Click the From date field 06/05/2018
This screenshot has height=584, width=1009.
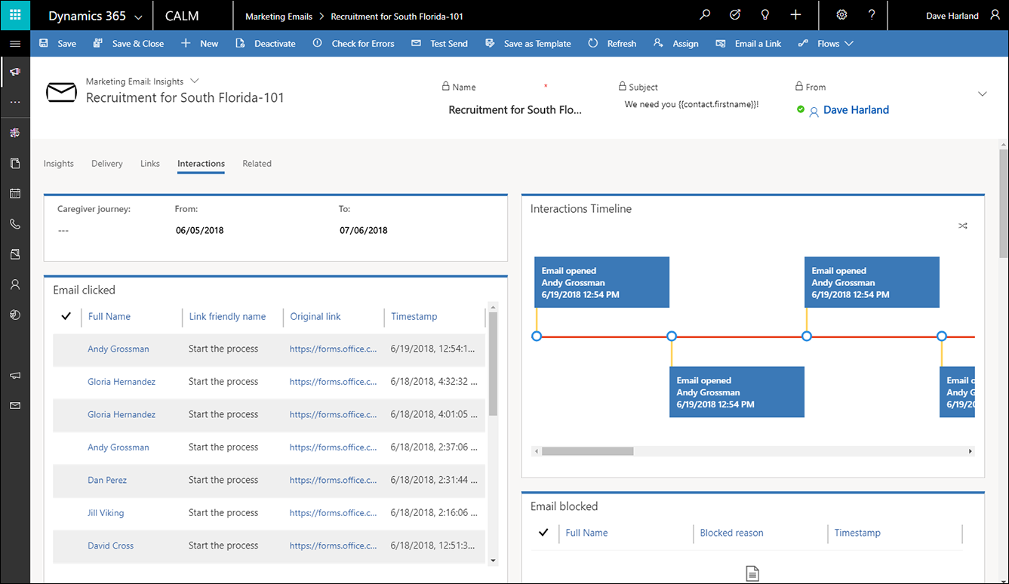[199, 230]
